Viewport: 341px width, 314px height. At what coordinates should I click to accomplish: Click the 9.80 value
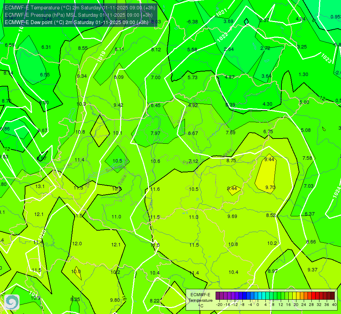115,300
